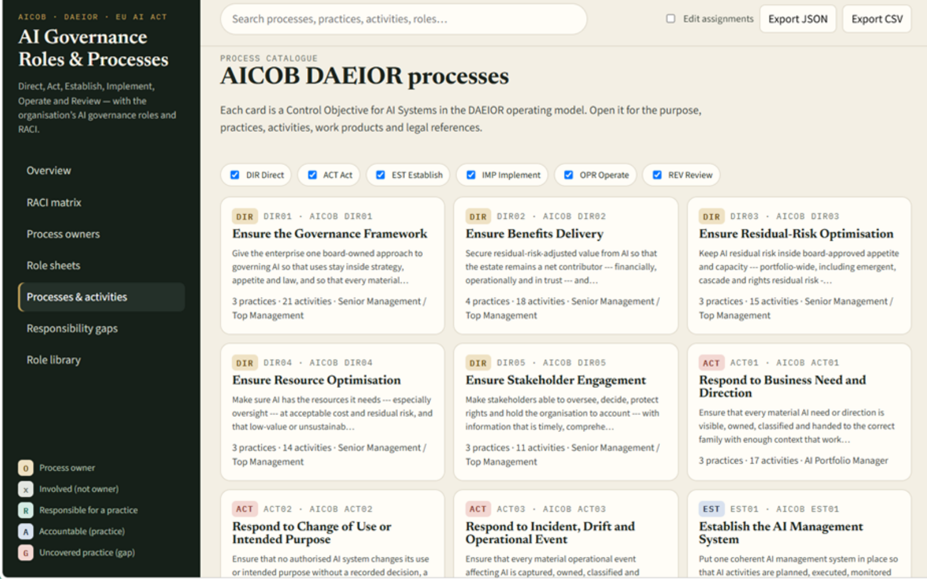
Task: Click '3 practices · 21 activities' on the DIR01 card
Action: pyautogui.click(x=282, y=302)
